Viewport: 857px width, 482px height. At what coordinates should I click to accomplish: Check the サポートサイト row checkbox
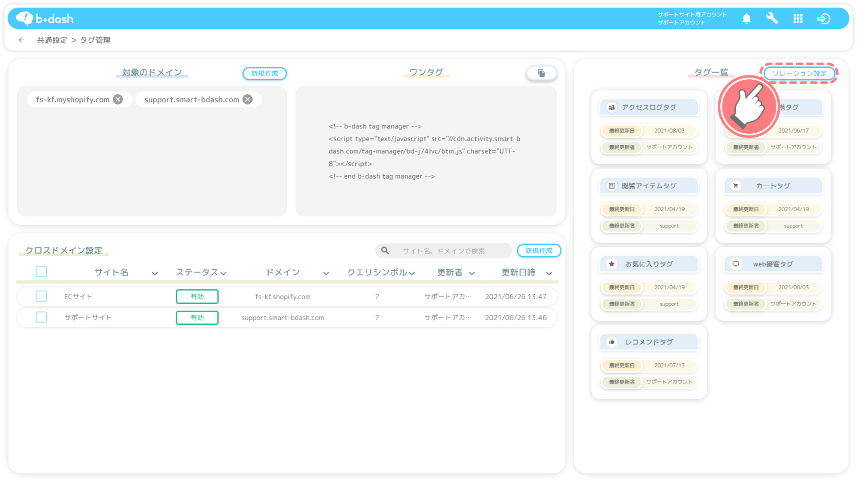click(41, 317)
